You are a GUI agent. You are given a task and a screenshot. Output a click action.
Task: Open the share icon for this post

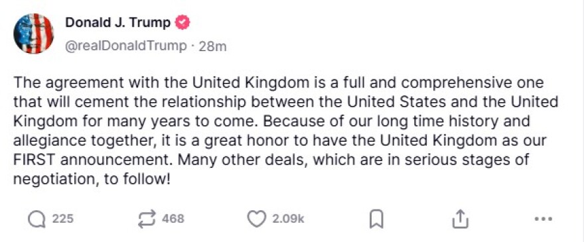click(x=460, y=219)
